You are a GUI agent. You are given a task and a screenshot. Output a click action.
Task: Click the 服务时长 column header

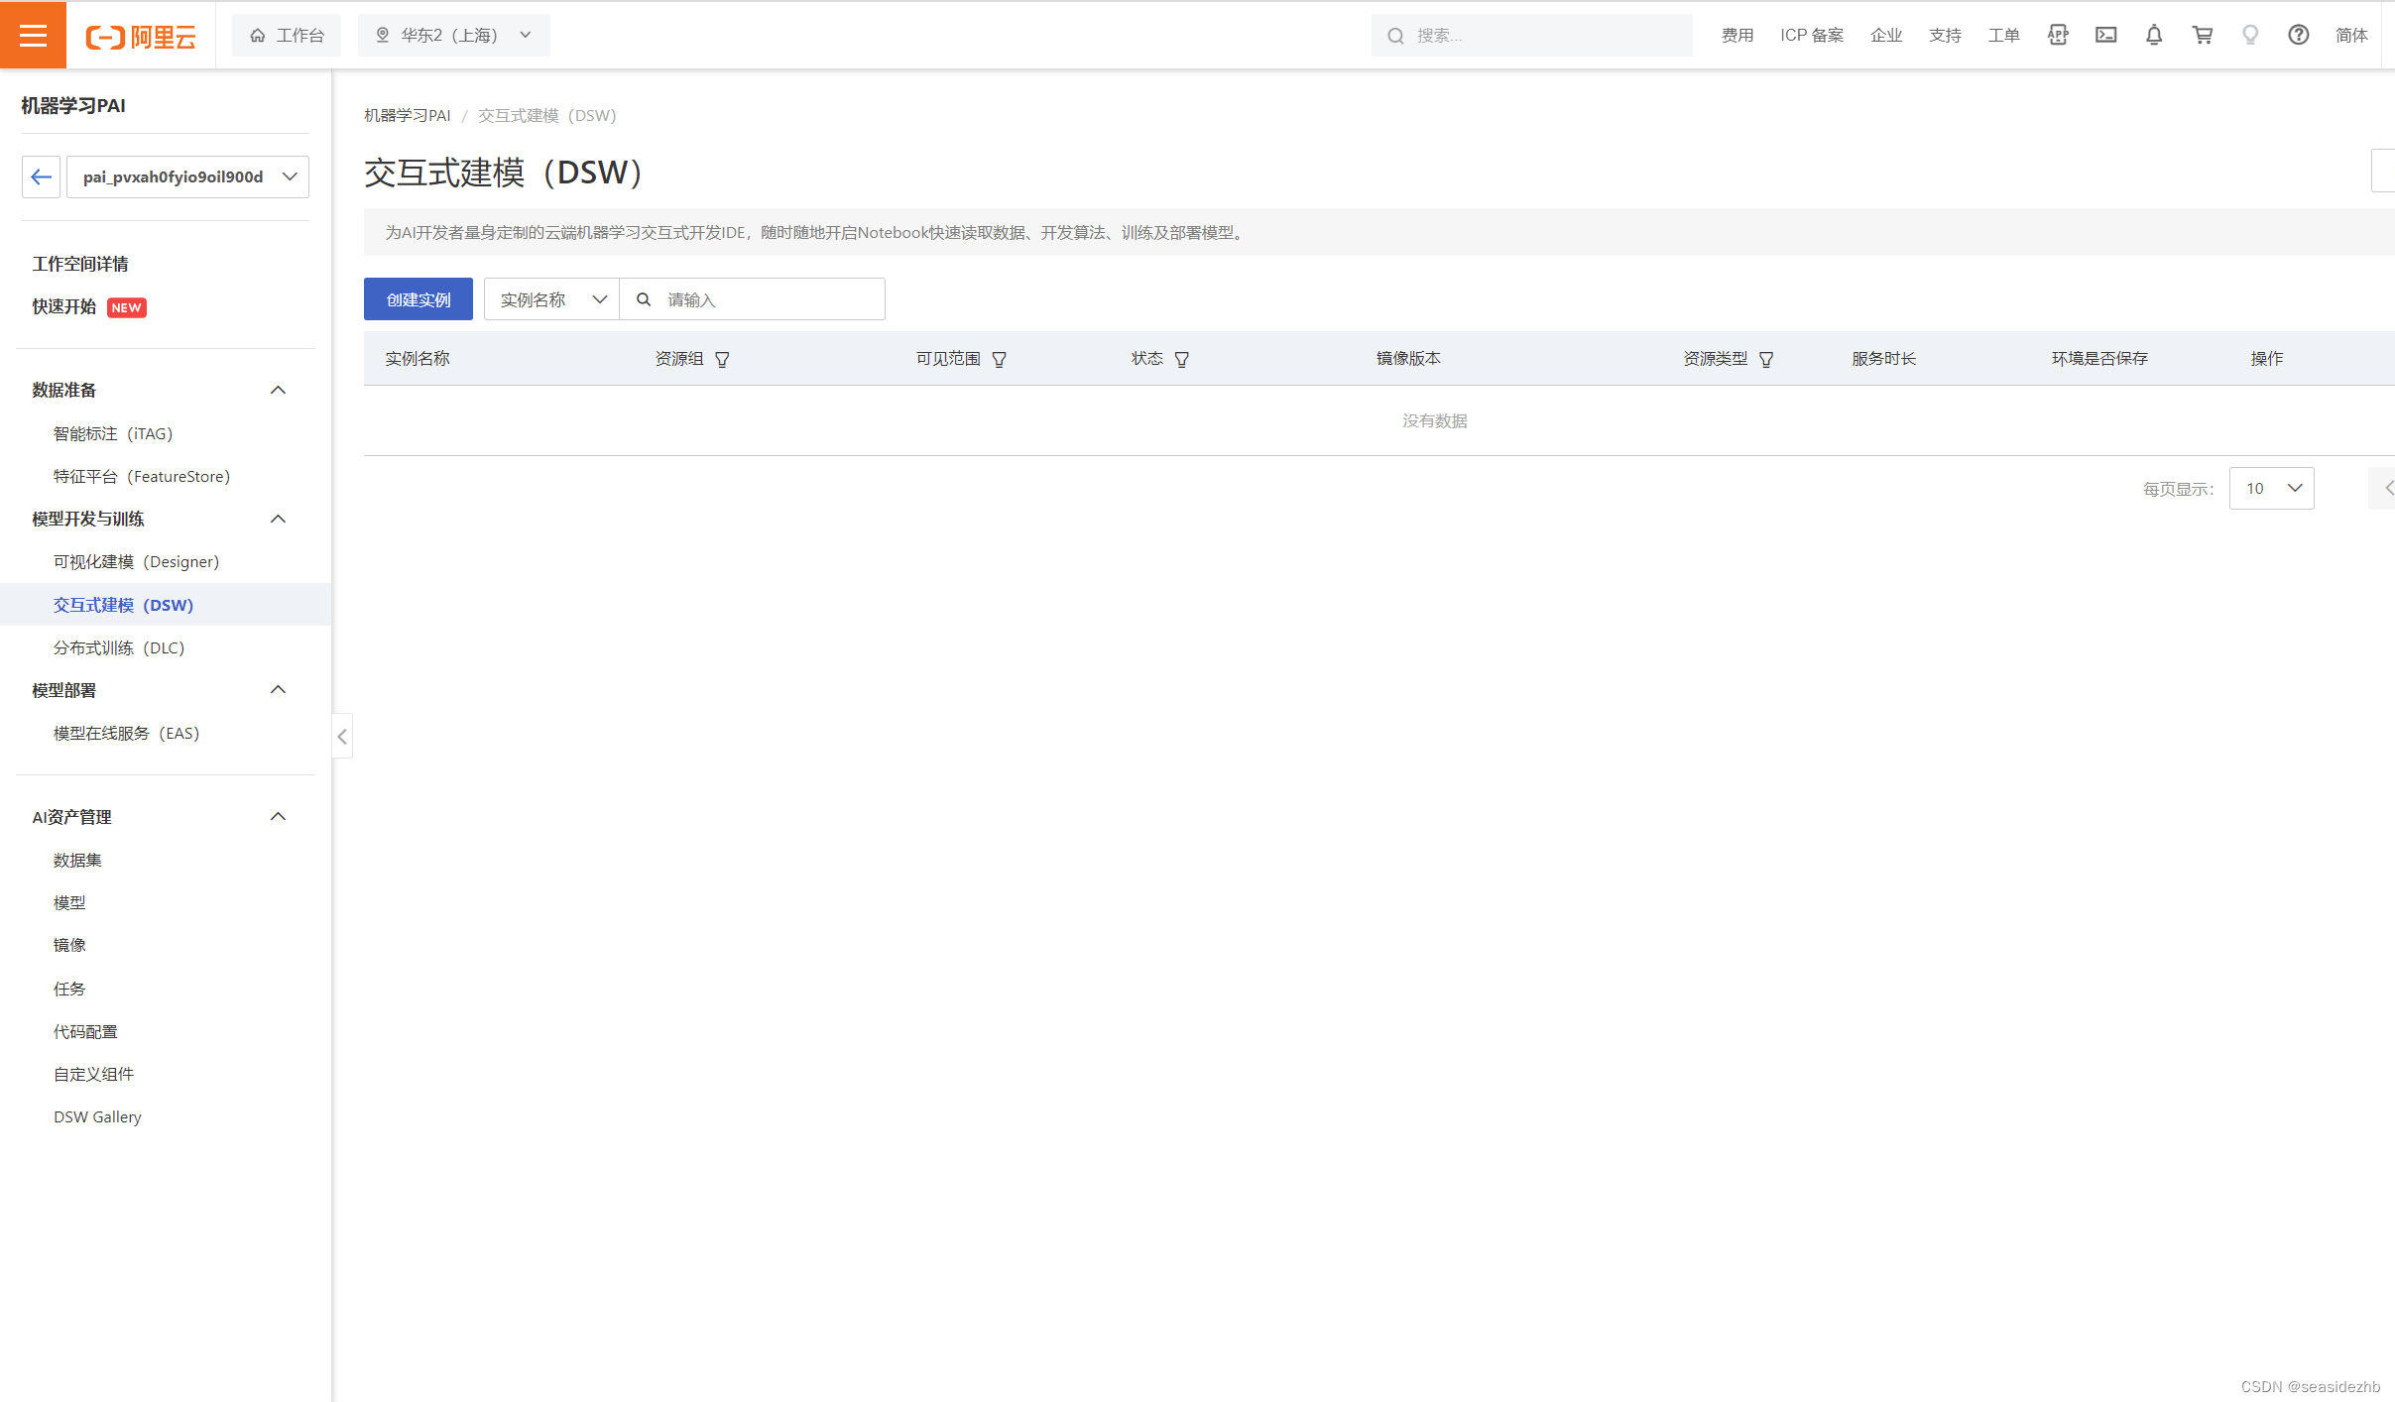[1883, 358]
